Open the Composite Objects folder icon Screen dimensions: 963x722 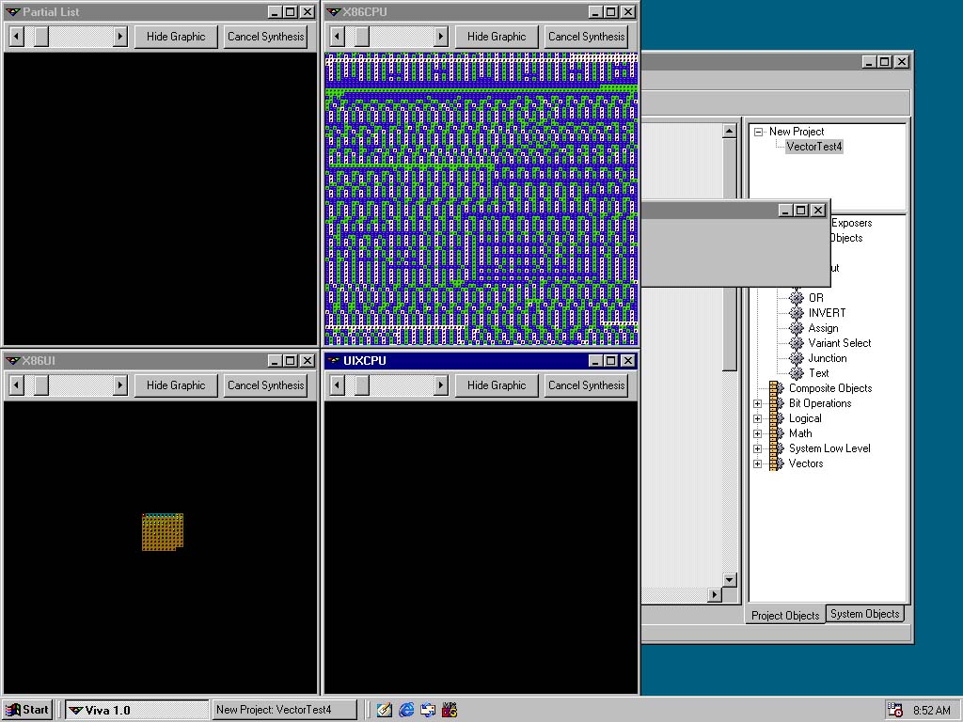776,388
